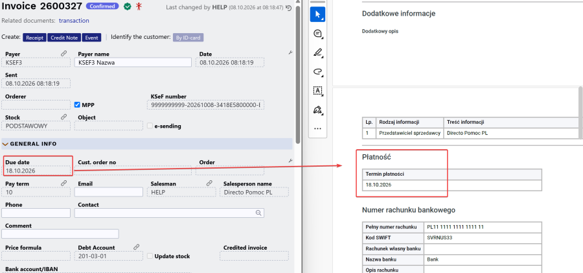Click the Due date field 18.10.2026
The image size is (583, 273).
[x=36, y=171]
